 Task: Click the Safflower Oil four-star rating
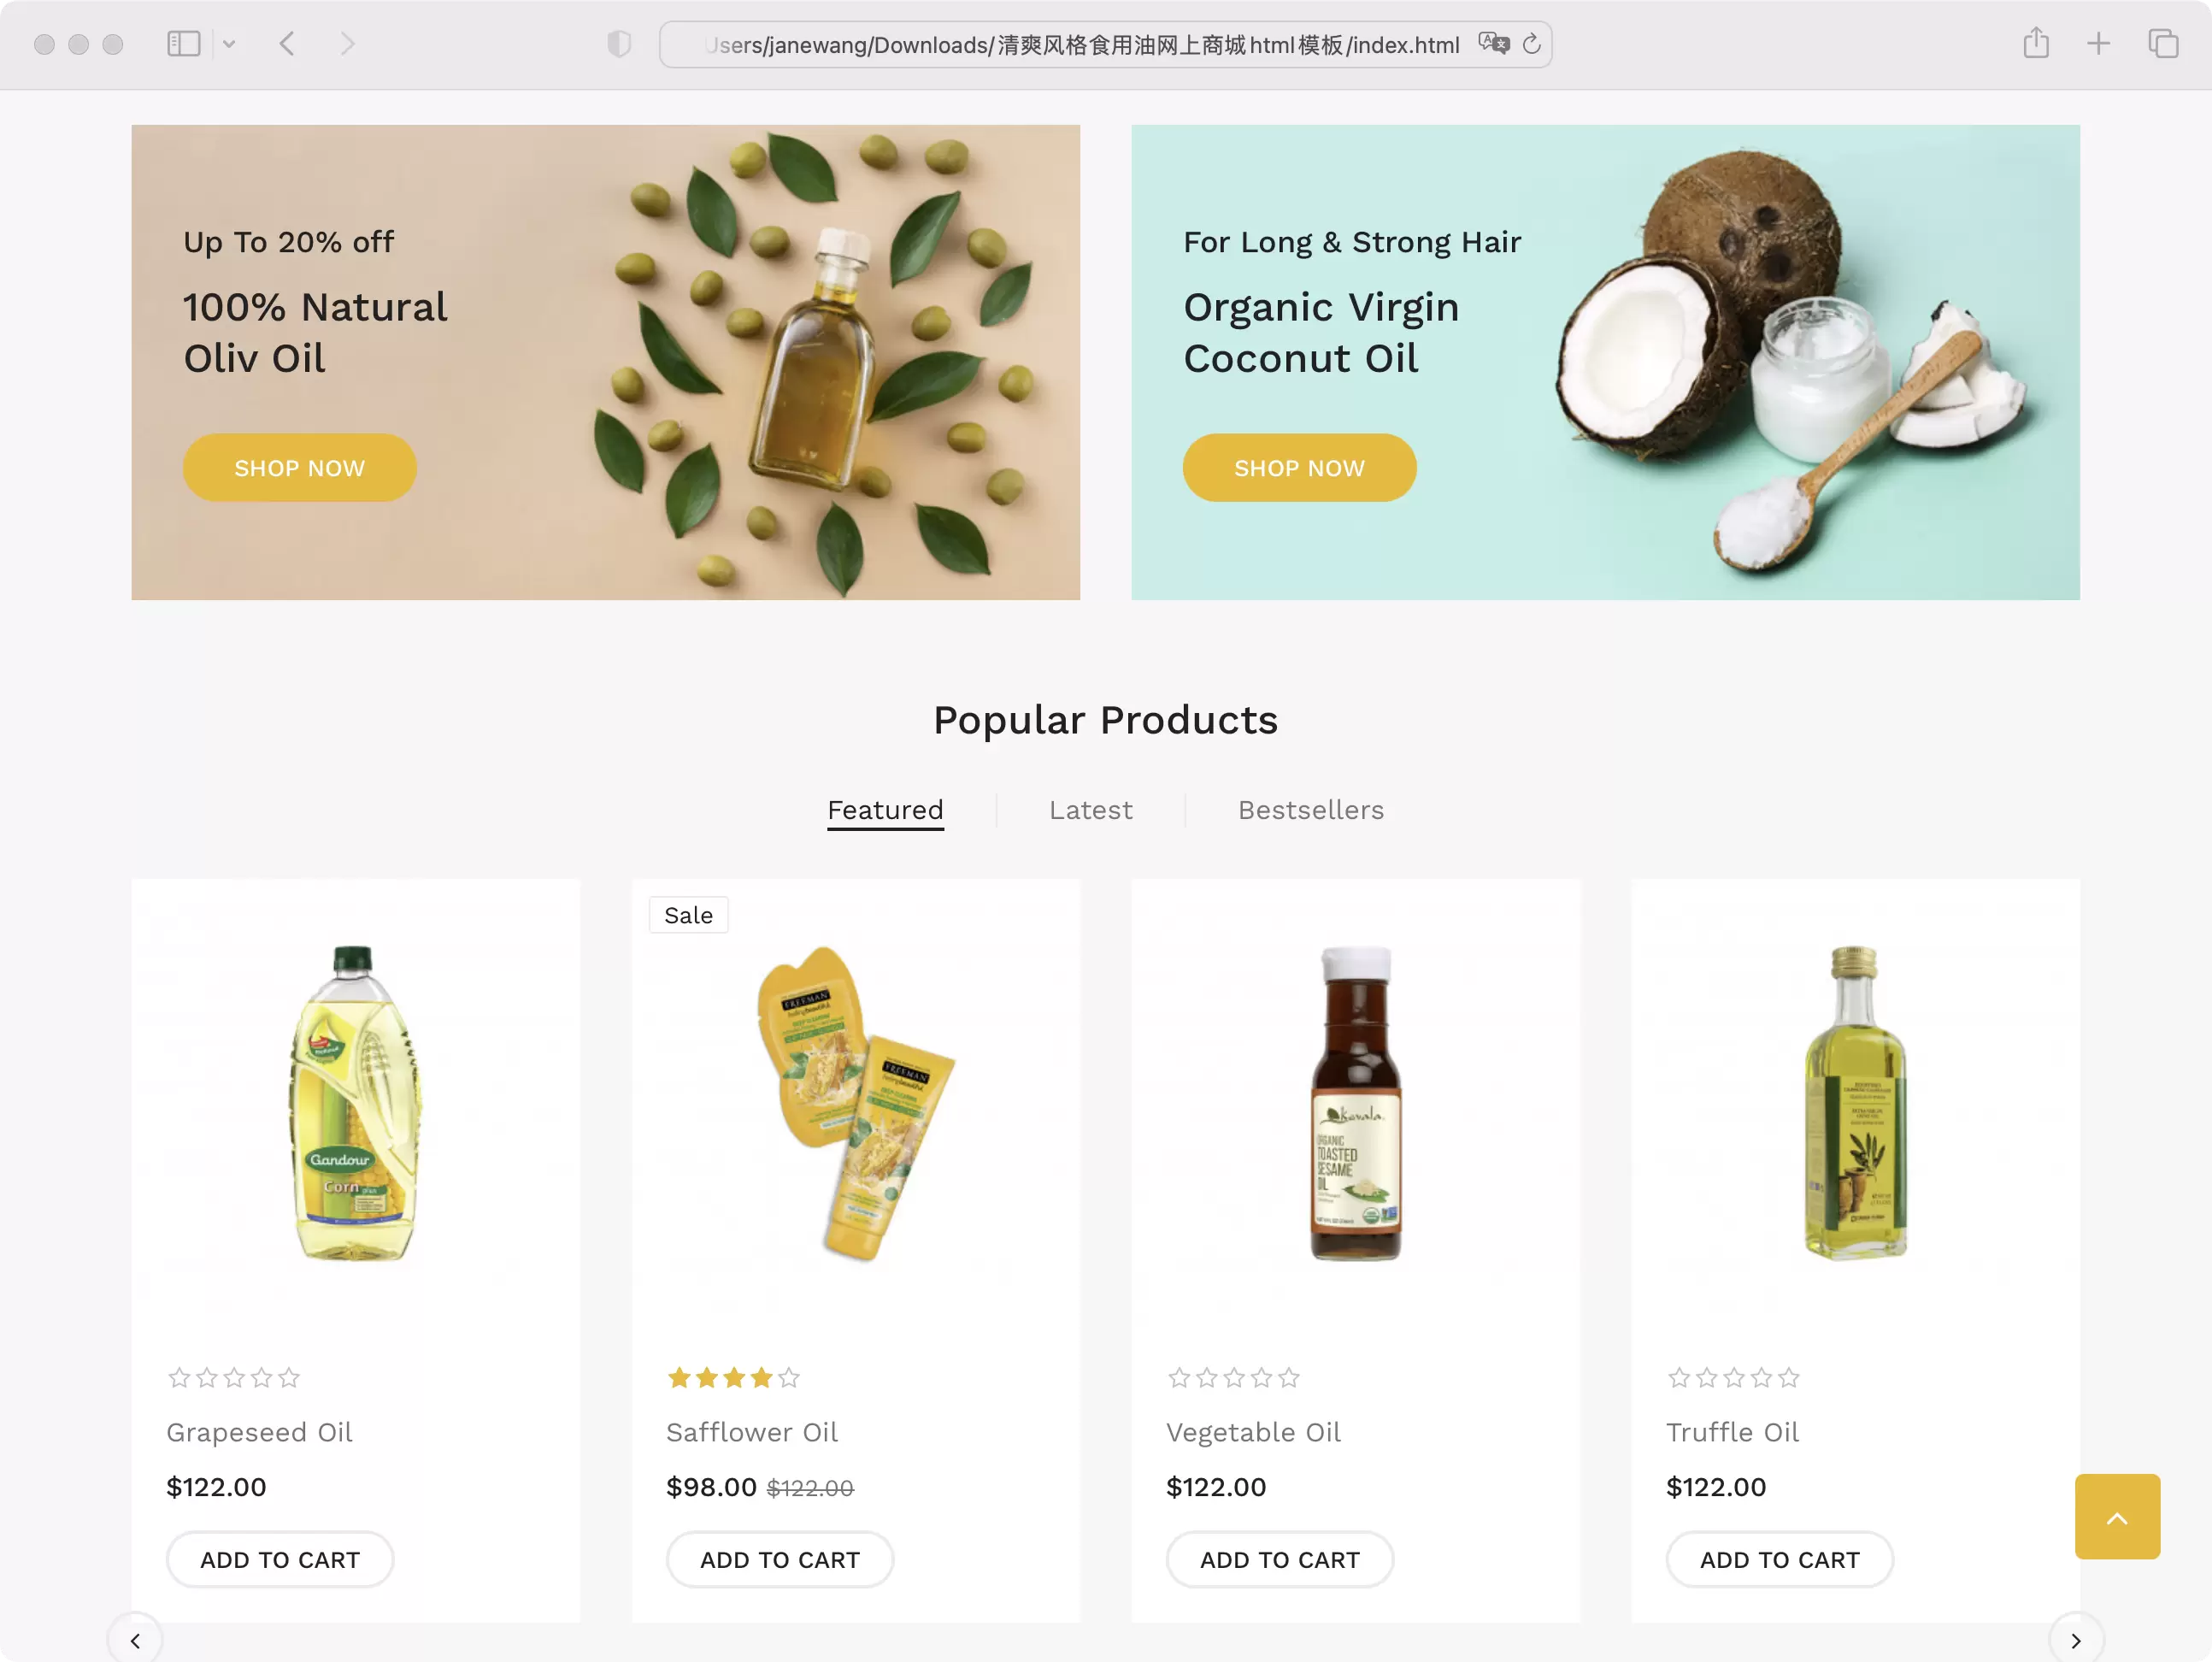[734, 1378]
